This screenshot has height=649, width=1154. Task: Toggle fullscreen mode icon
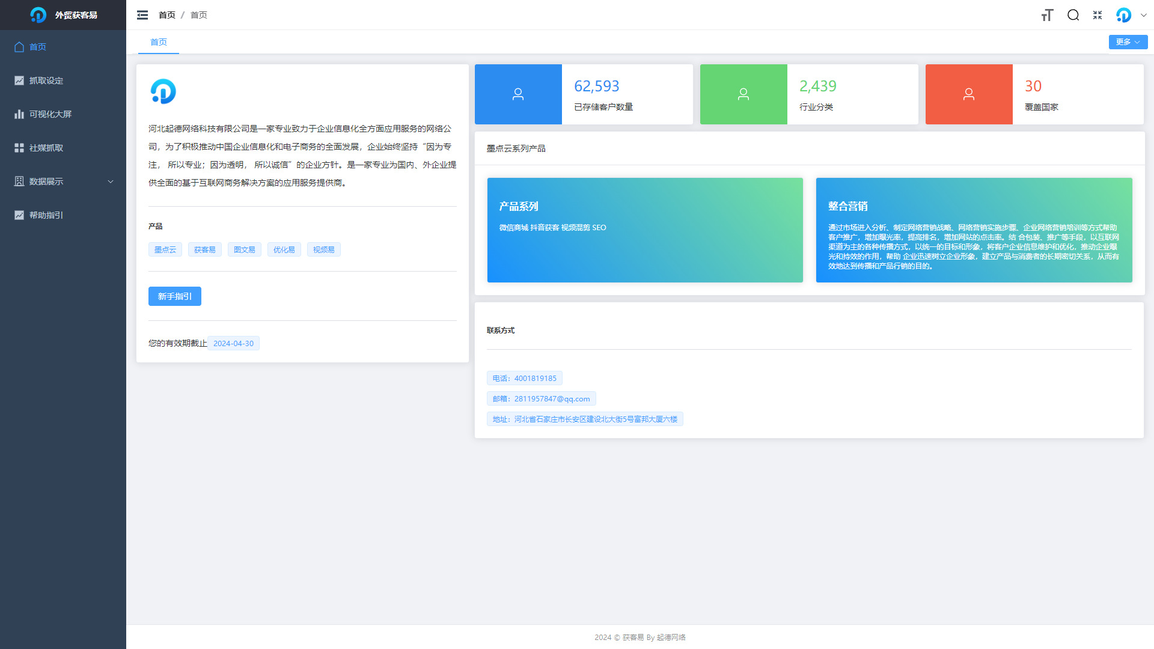[x=1098, y=15]
